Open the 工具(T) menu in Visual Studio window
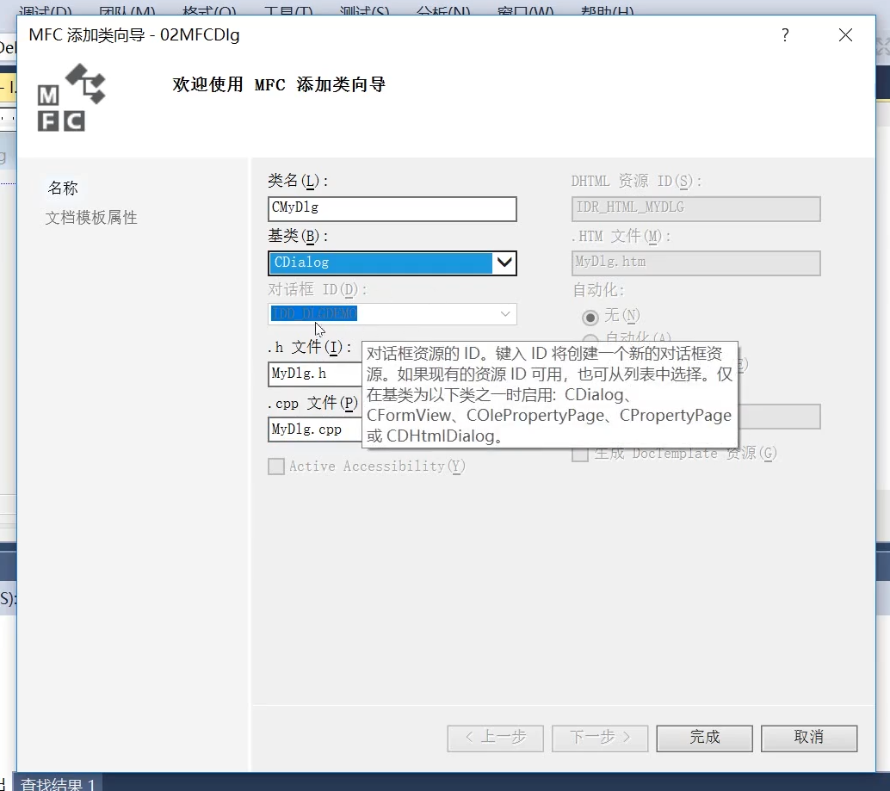 point(288,11)
